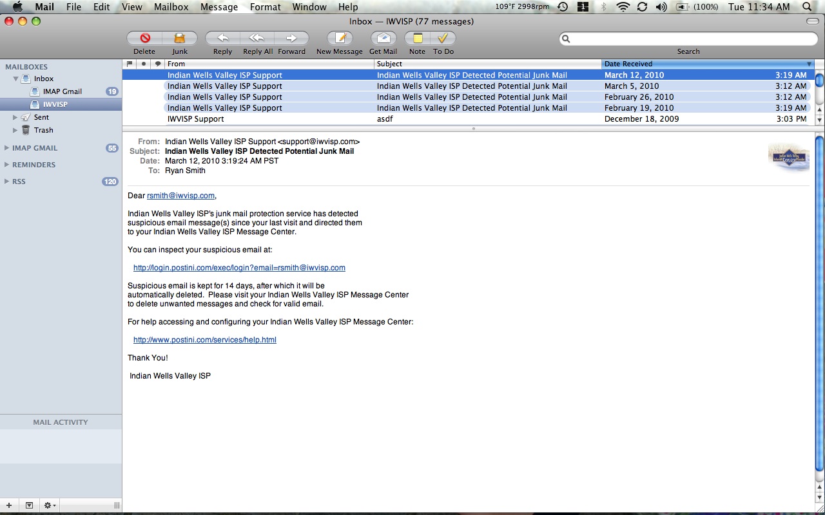Click the Reply arrow button

[222, 38]
